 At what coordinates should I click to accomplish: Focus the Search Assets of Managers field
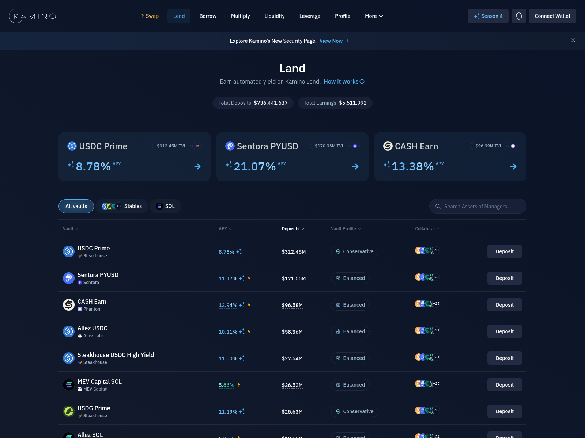[x=478, y=206]
